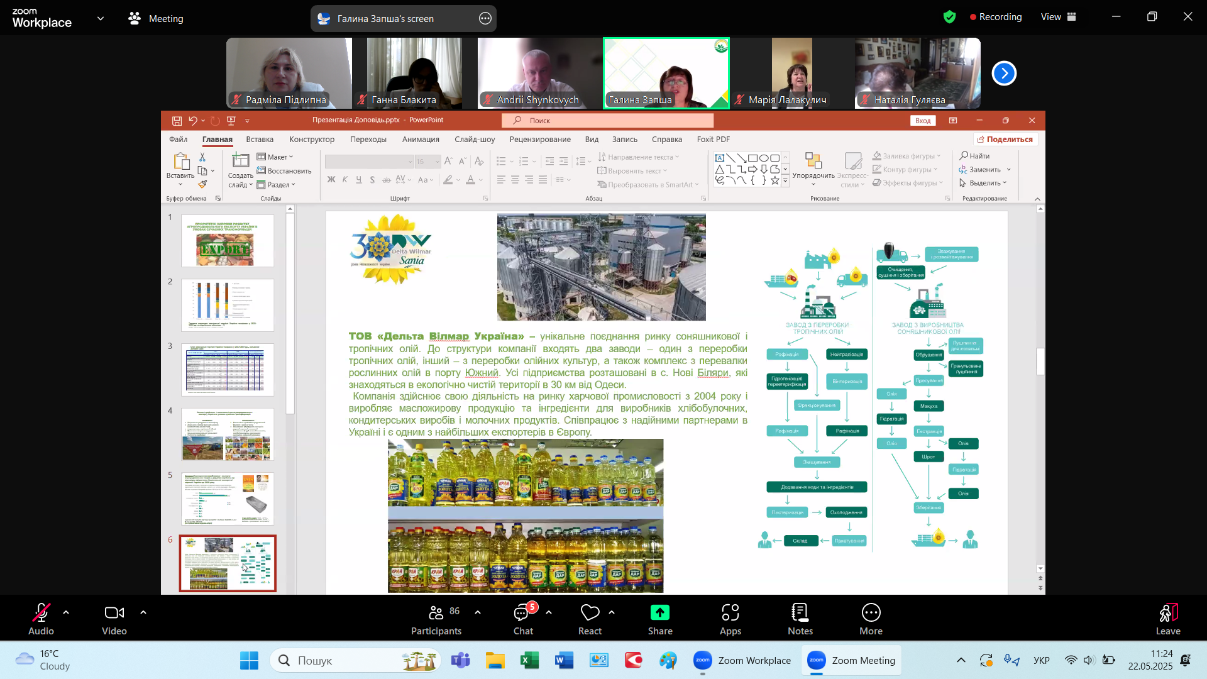Click Упорядочить arrange button
This screenshot has height=679, width=1207.
pos(813,168)
